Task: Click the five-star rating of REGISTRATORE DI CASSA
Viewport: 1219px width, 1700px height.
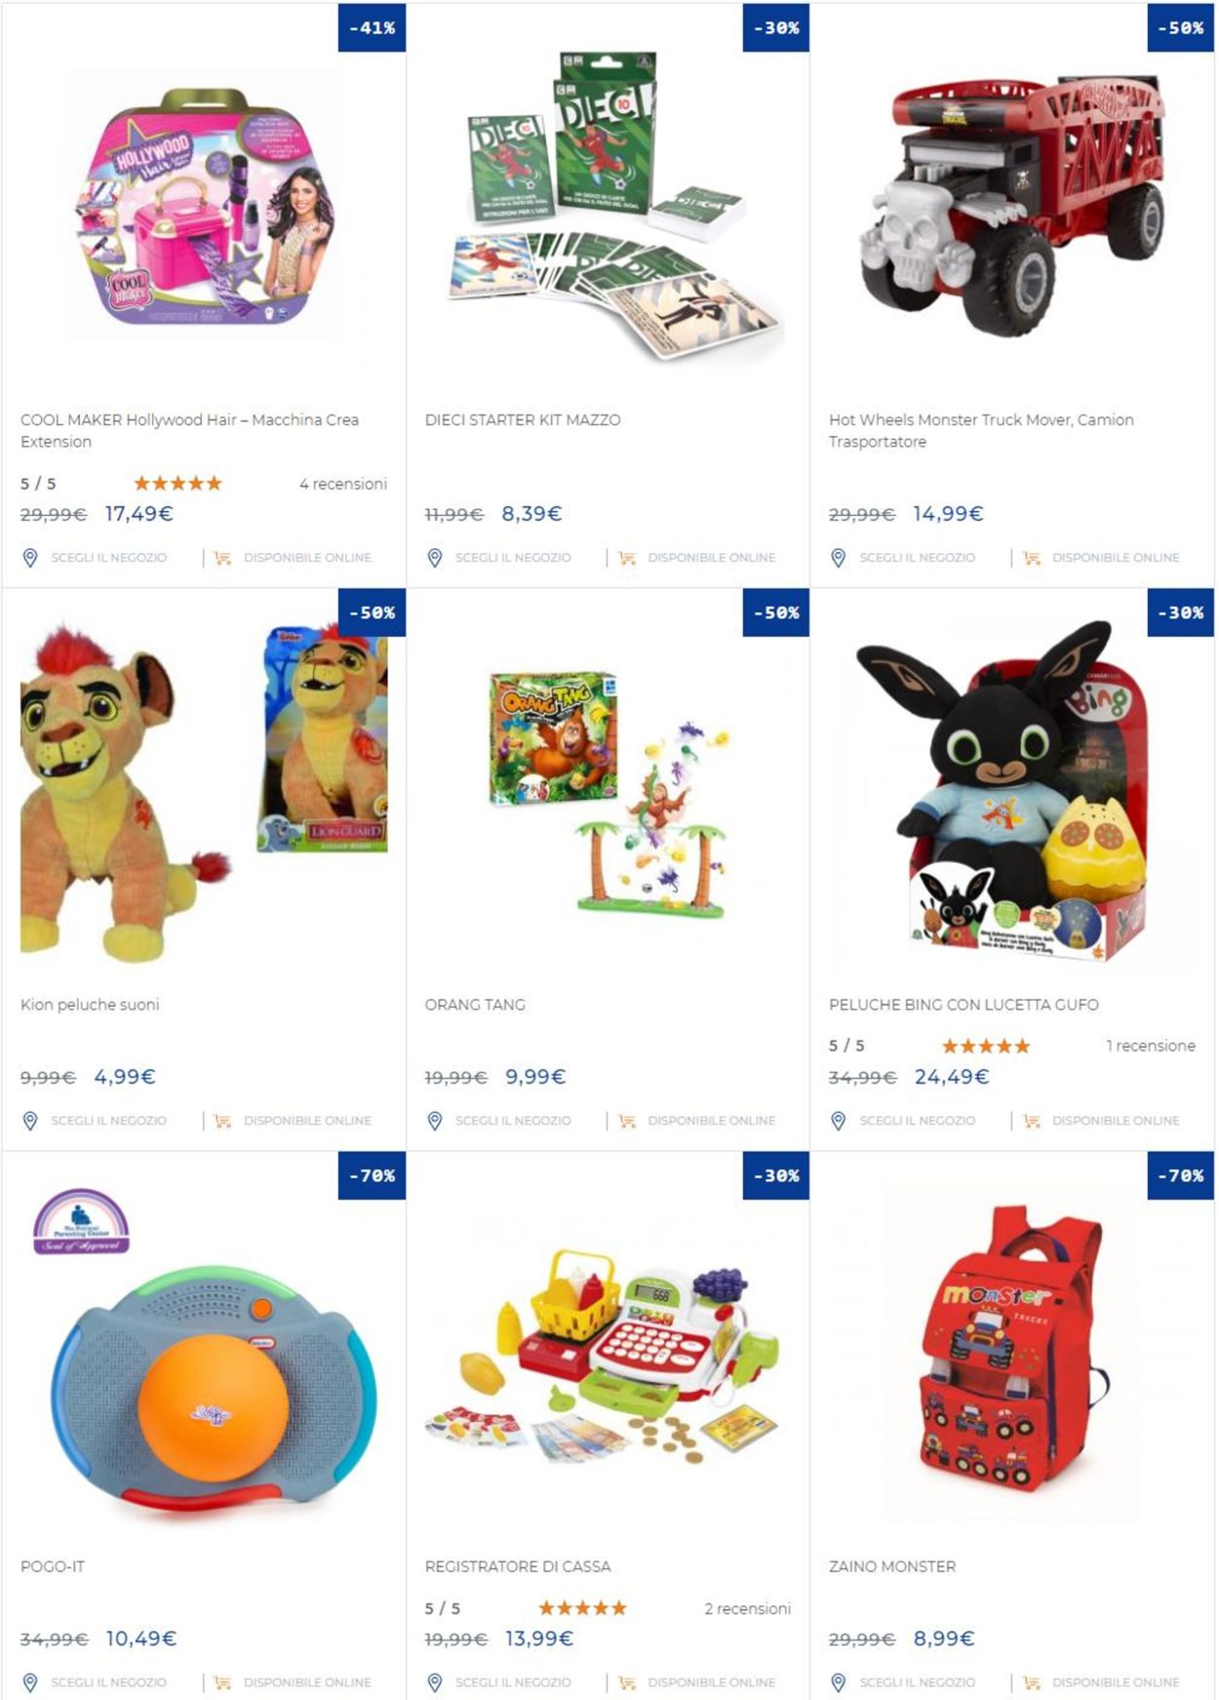Action: coord(582,1608)
